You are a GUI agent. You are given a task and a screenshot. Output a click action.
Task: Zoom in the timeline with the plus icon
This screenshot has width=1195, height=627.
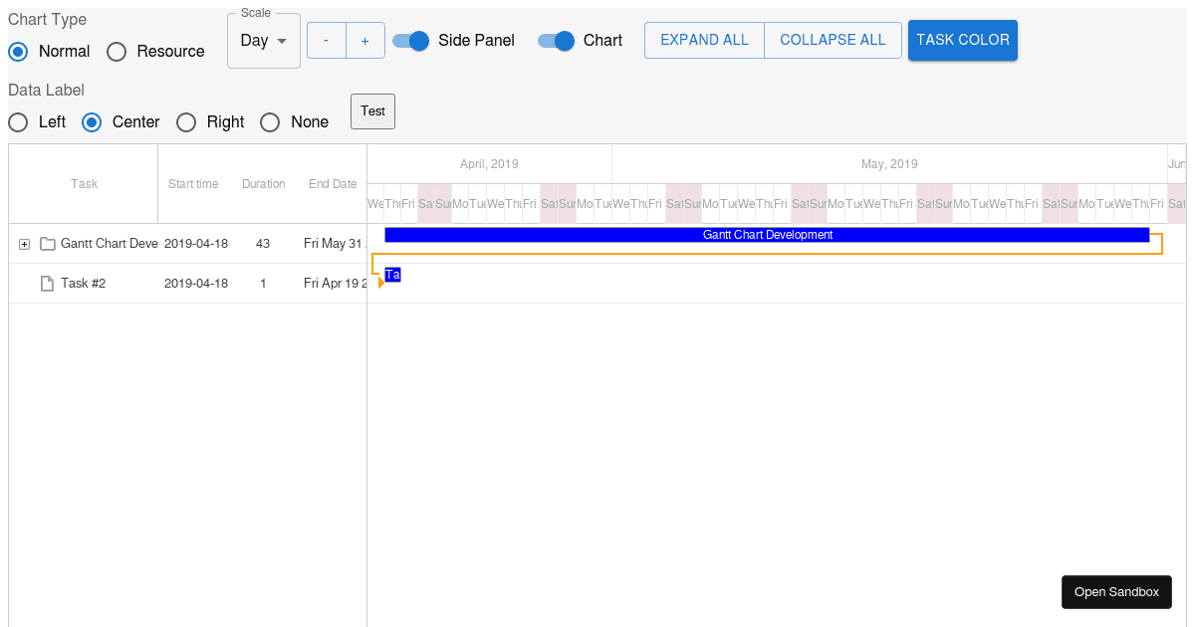(x=365, y=40)
